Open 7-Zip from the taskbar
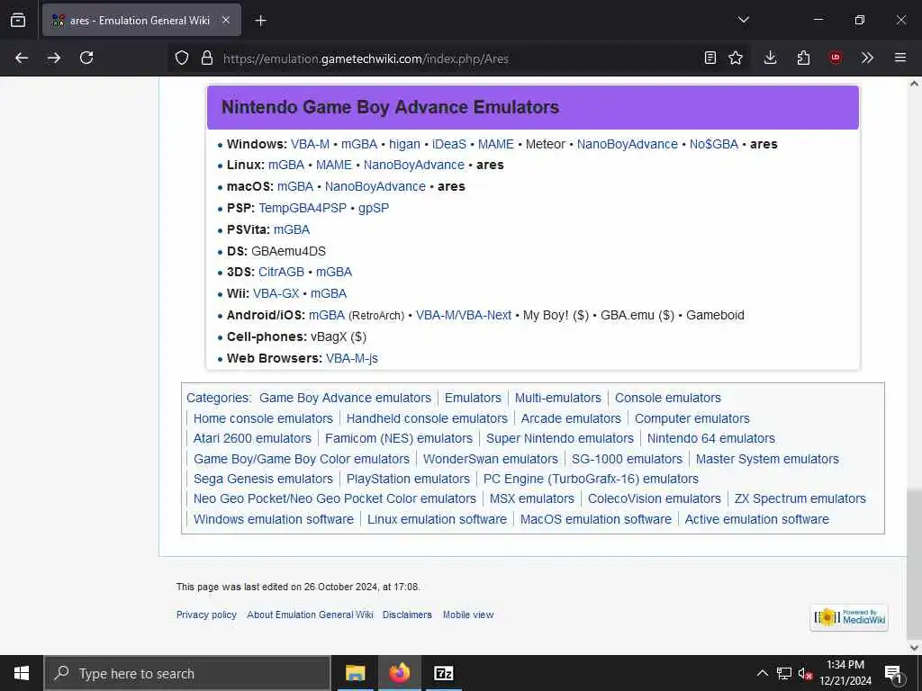 click(x=443, y=673)
